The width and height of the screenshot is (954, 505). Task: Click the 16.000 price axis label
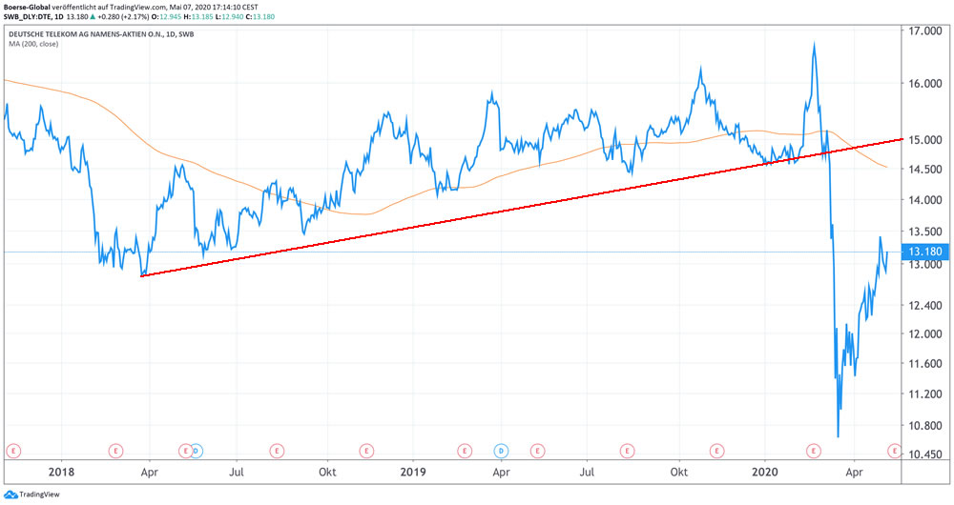coord(924,83)
